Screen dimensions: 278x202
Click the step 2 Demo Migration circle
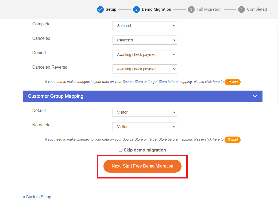click(x=136, y=9)
